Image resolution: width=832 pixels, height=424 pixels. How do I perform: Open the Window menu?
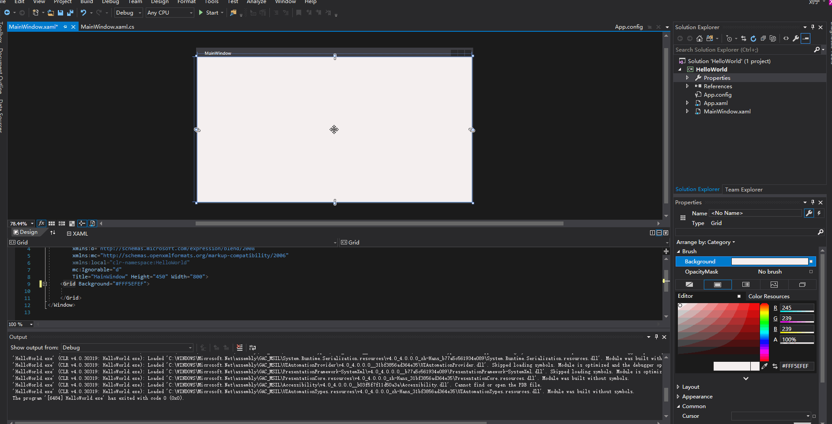(285, 2)
